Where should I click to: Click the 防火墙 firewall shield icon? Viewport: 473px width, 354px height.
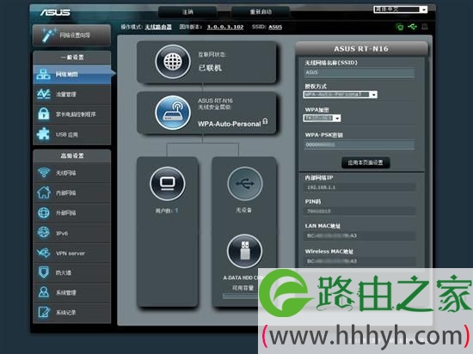pos(44,272)
